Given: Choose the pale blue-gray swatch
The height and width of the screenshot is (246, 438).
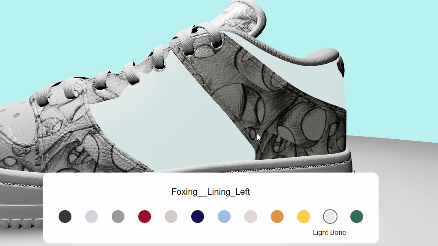Looking at the screenshot, I should point(92,217).
